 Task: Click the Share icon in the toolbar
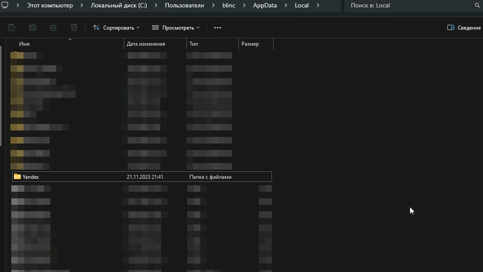53,28
